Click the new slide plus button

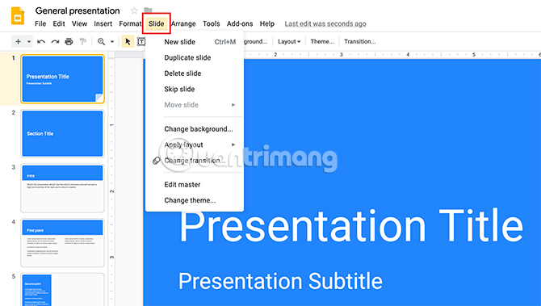tap(18, 42)
